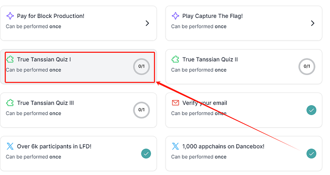Click the sparkle icon beside Pay for Block Production
The image size is (330, 175).
click(x=10, y=16)
